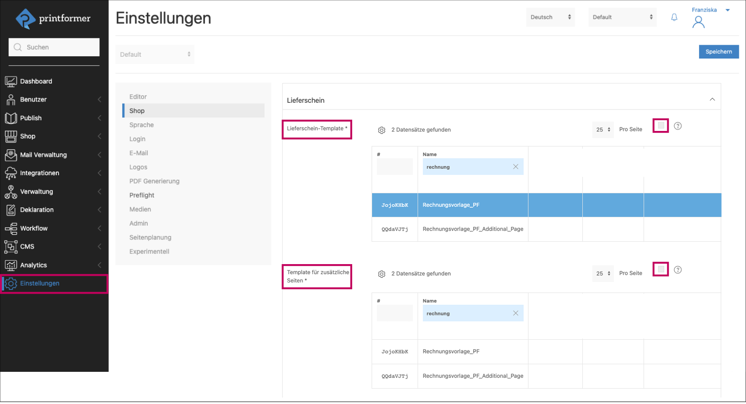Open help icon beside Lieferschein-Template checkbox
Image resolution: width=746 pixels, height=404 pixels.
click(x=678, y=126)
